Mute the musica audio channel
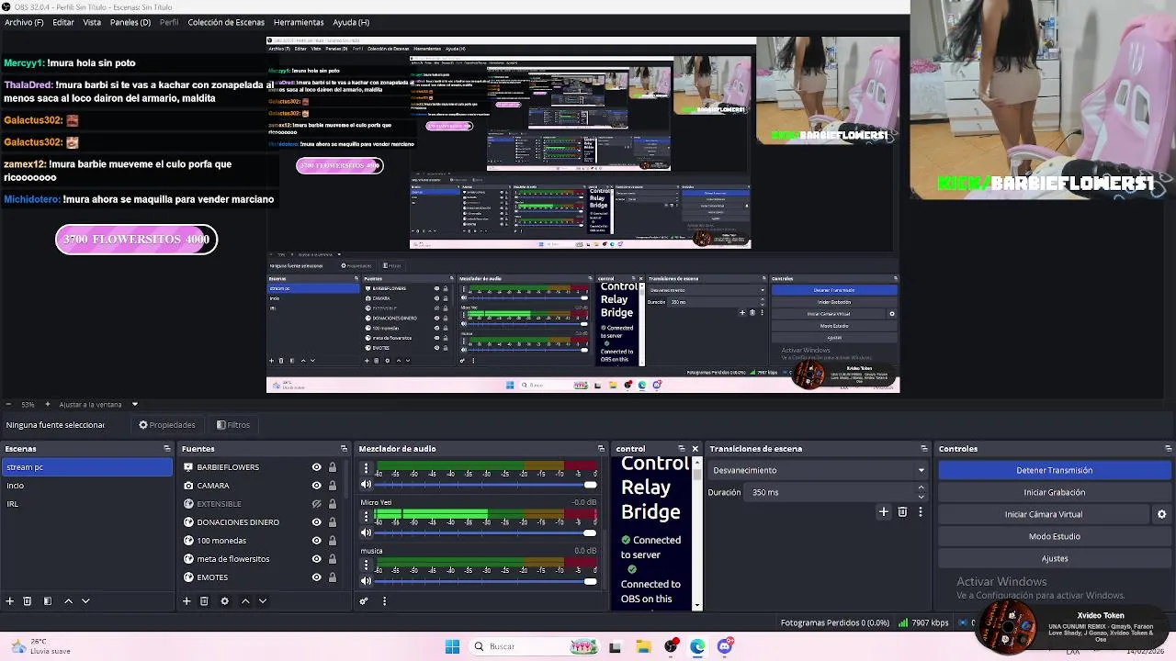Screen dimensions: 1176x661 click(366, 580)
